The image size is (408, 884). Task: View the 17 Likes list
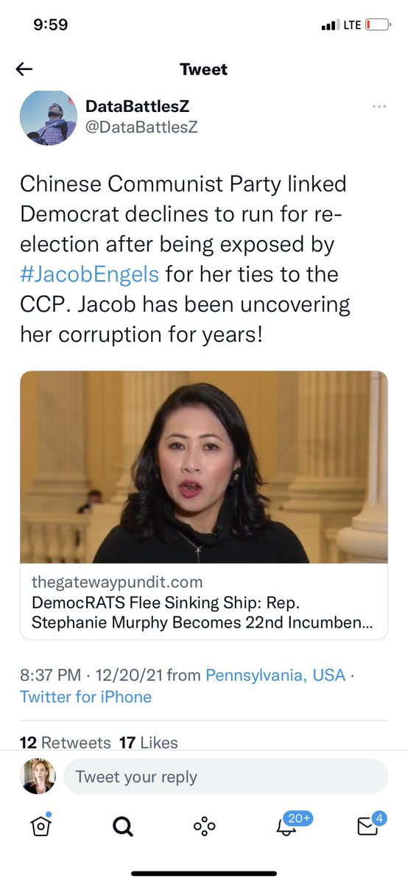148,743
